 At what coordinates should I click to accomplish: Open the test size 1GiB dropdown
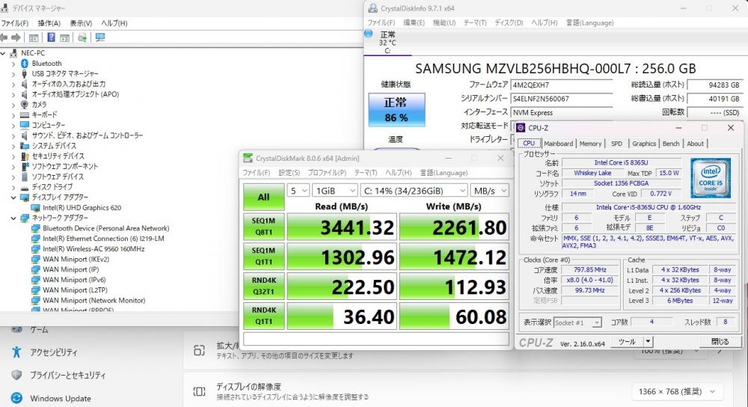pyautogui.click(x=335, y=191)
